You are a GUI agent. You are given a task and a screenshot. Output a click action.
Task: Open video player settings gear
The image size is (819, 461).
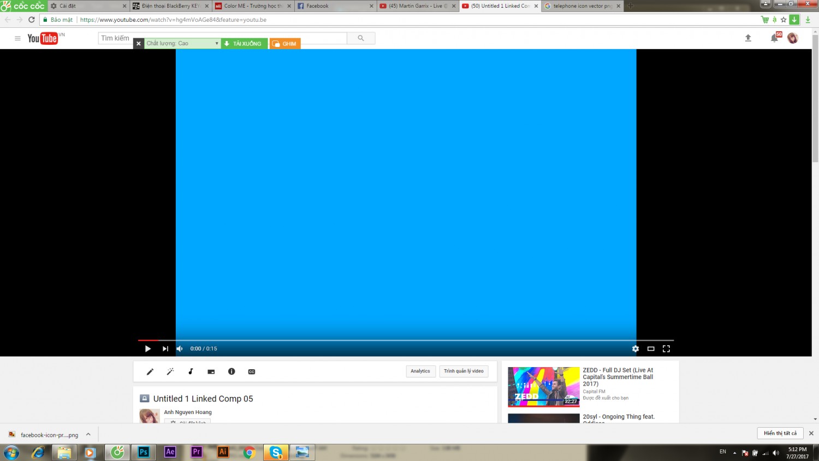coord(636,348)
